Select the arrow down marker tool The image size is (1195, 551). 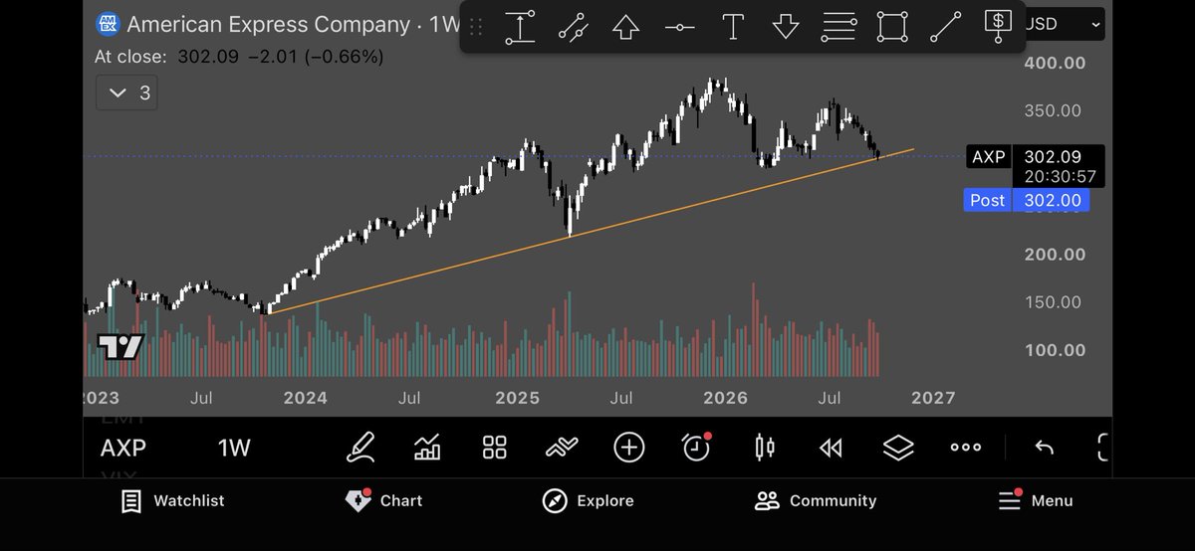786,27
